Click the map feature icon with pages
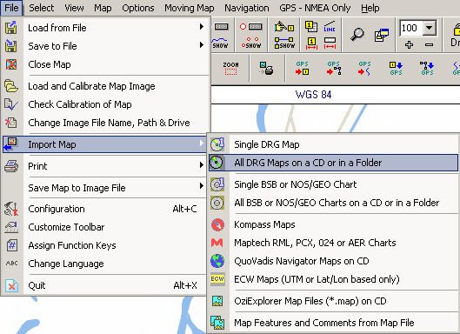This screenshot has width=460, height=334. 311,27
